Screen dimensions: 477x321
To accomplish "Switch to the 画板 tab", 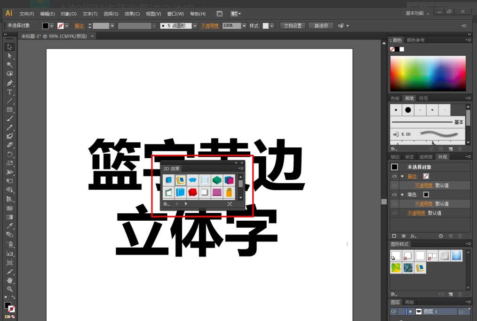I will point(409,302).
